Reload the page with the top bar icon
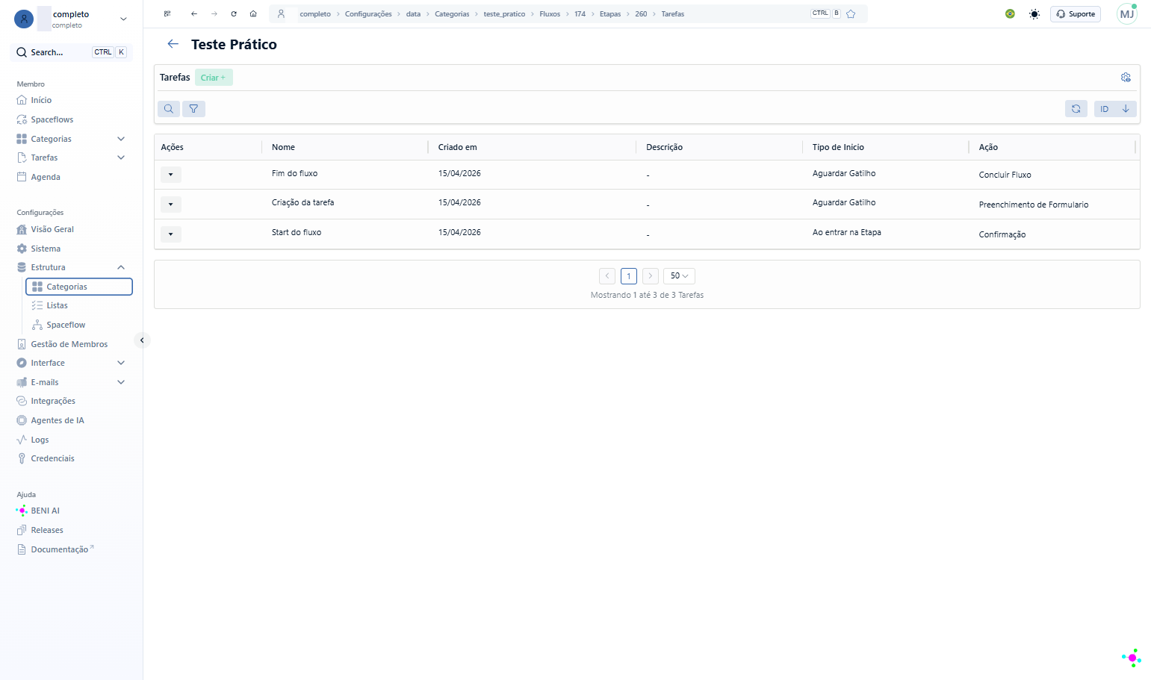This screenshot has width=1151, height=680. coord(234,14)
